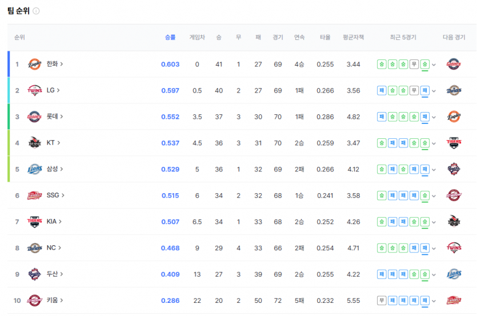477x316 pixels.
Task: Open the 두산 team page link
Action: point(55,274)
